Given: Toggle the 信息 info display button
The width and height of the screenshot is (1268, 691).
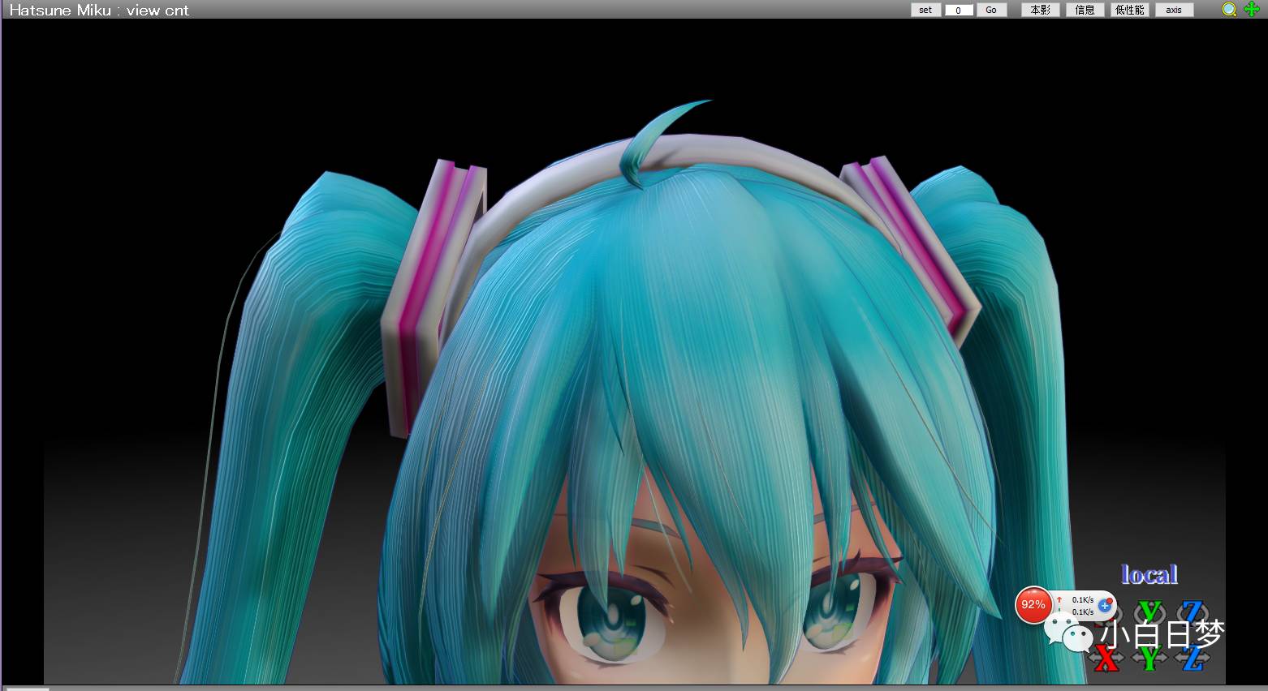Looking at the screenshot, I should 1085,10.
